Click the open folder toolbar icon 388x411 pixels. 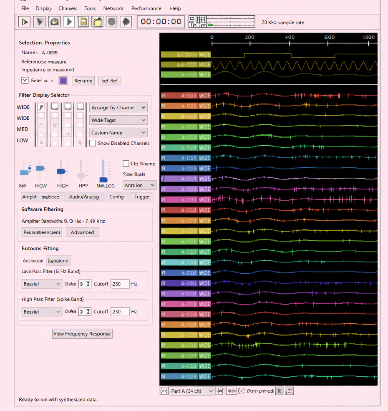(x=97, y=22)
